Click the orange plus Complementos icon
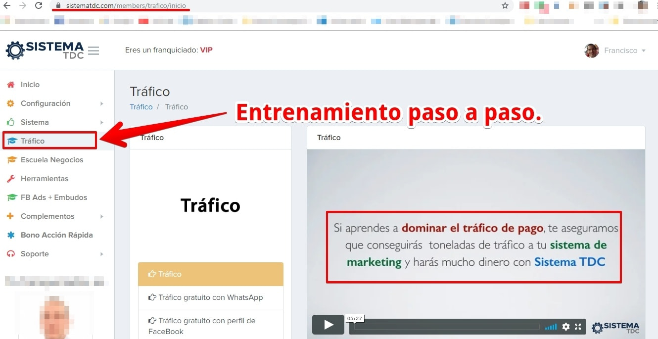The height and width of the screenshot is (339, 658). pyautogui.click(x=10, y=216)
